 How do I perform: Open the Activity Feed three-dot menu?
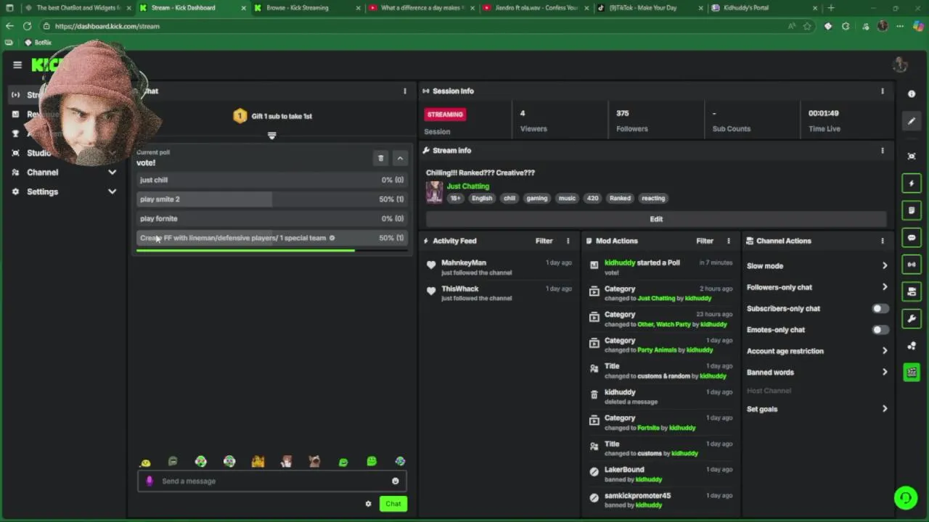pos(568,241)
